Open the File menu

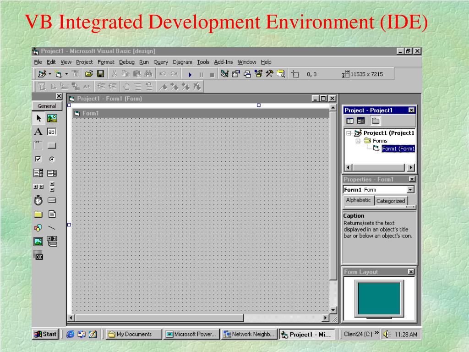click(38, 62)
